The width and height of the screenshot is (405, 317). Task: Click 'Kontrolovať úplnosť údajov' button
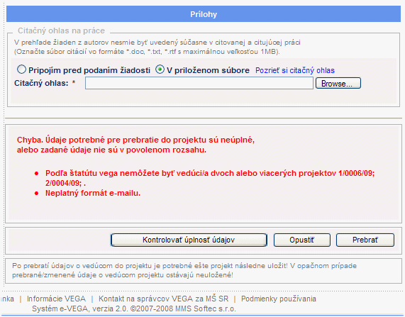pos(189,240)
